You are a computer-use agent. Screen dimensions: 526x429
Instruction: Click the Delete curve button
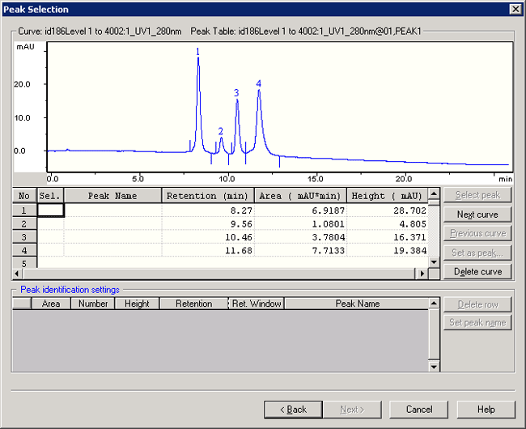[477, 272]
